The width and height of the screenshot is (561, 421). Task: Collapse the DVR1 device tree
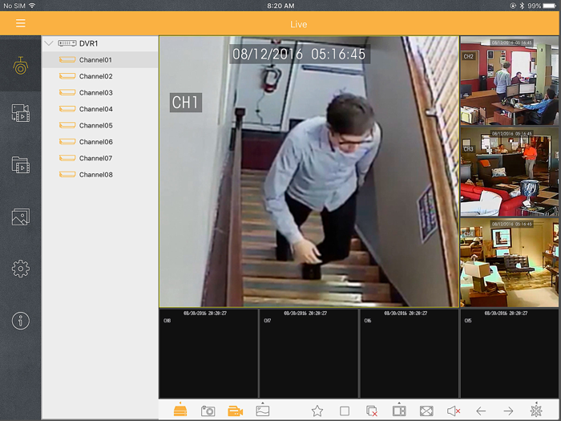pos(49,43)
